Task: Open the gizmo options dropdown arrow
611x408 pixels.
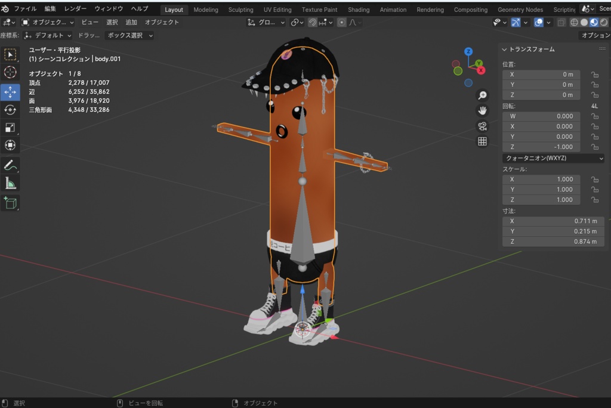Action: [x=525, y=23]
